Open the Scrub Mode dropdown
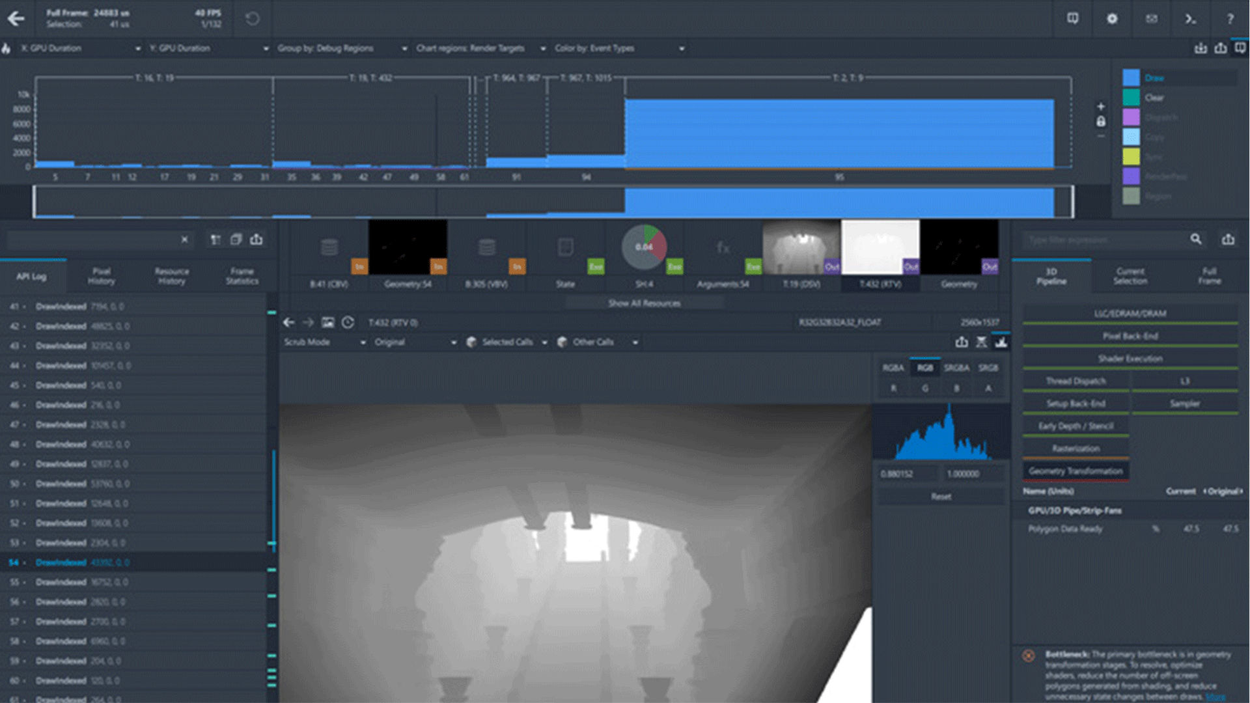The width and height of the screenshot is (1250, 703). tap(324, 342)
